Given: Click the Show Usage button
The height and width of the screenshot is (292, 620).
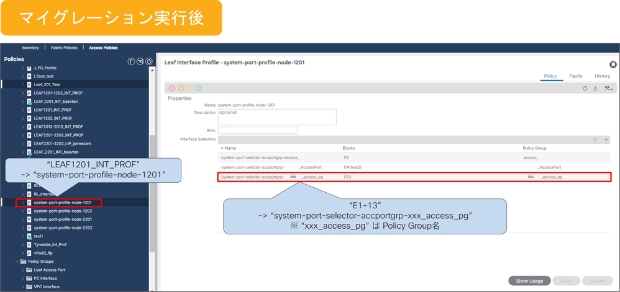Looking at the screenshot, I should (529, 281).
